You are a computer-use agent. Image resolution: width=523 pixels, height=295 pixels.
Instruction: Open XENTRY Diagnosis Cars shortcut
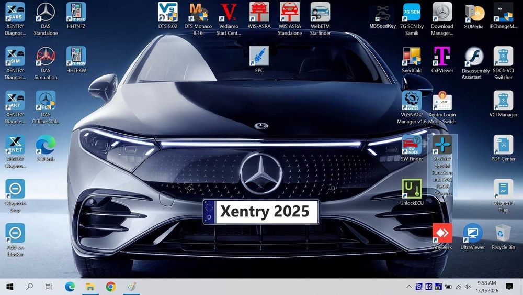[15, 12]
